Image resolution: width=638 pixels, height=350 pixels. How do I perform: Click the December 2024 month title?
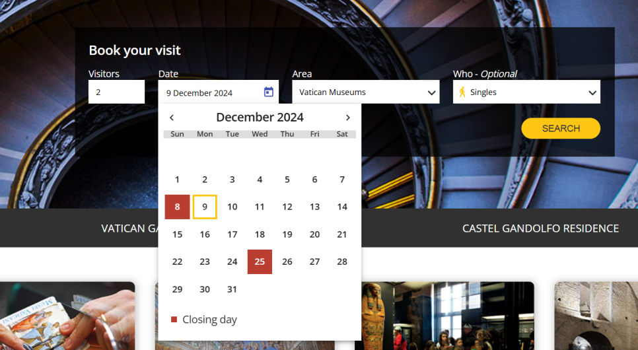coord(260,117)
